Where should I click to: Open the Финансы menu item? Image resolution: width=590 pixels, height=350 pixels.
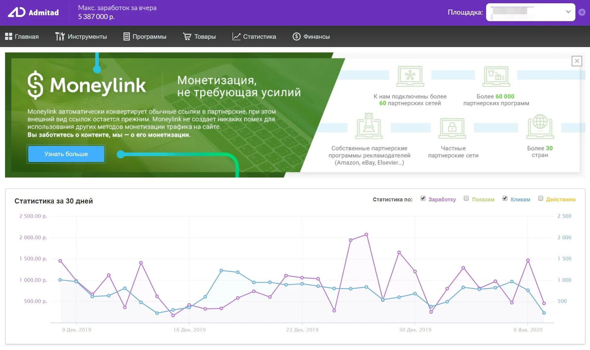click(316, 36)
